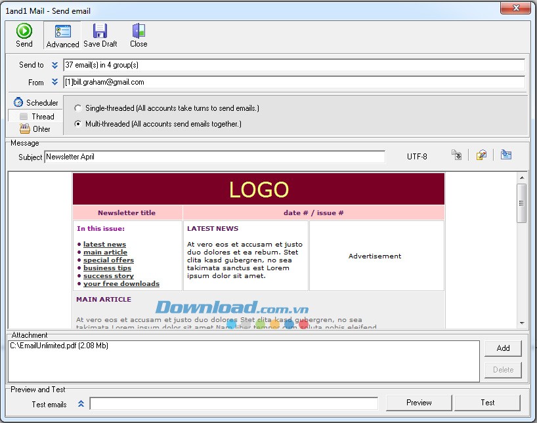Click the green Send icon

[x=24, y=31]
